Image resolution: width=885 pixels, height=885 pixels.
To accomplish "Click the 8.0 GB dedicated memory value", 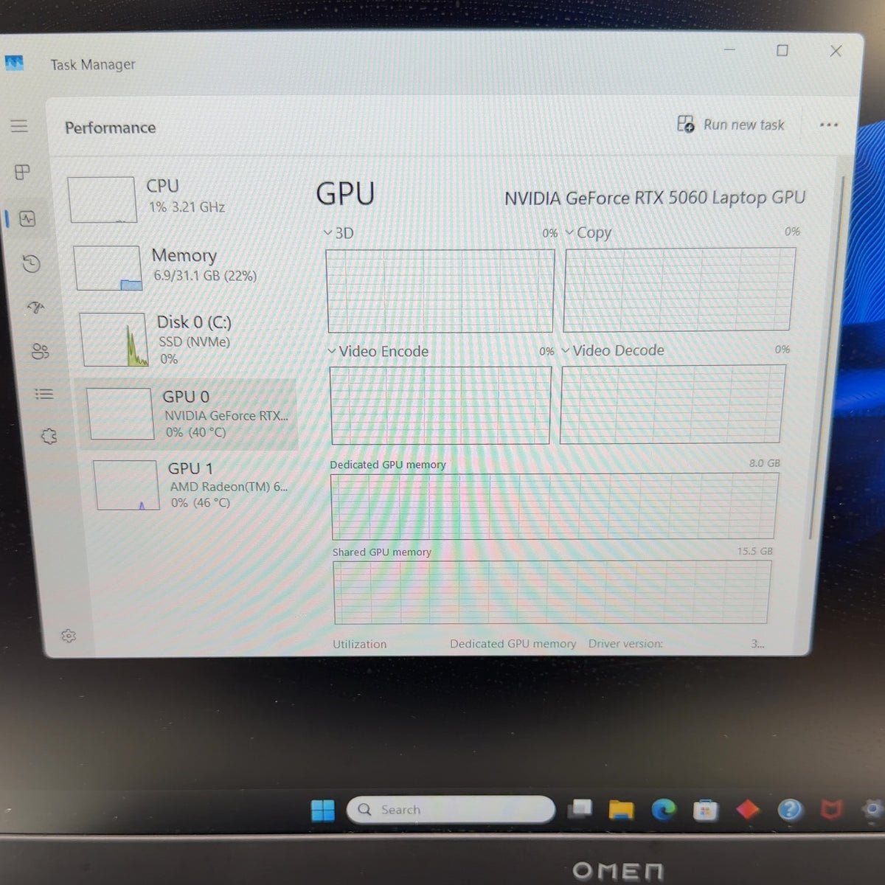I will [x=765, y=463].
